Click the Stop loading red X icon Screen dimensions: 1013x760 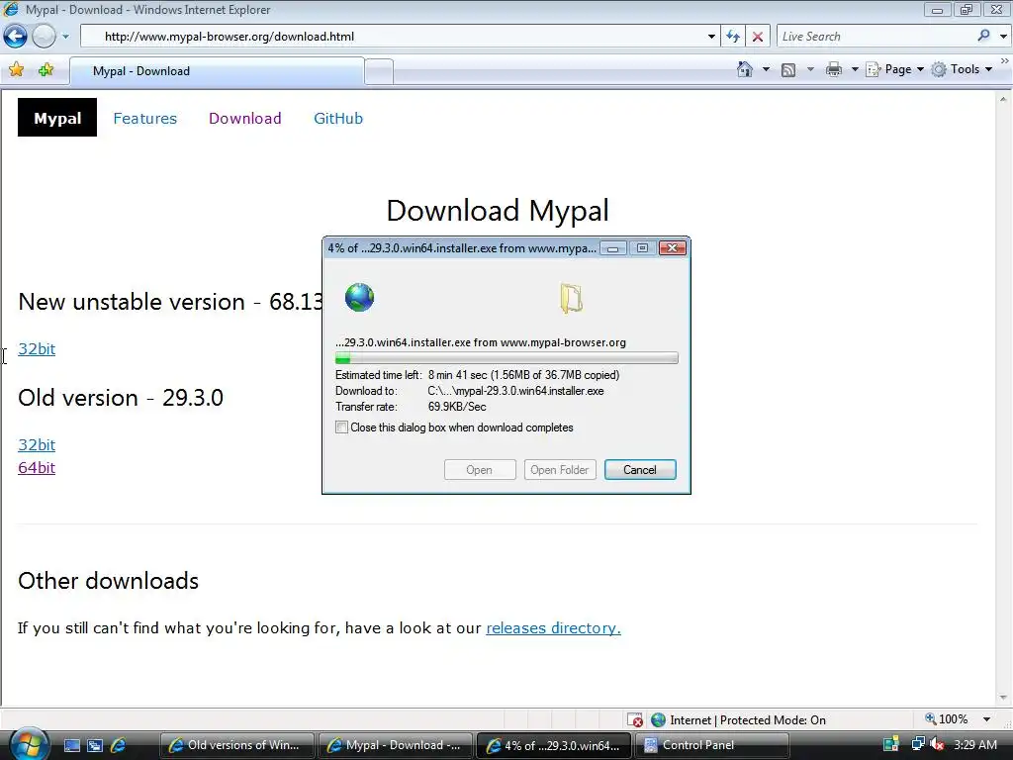click(758, 37)
